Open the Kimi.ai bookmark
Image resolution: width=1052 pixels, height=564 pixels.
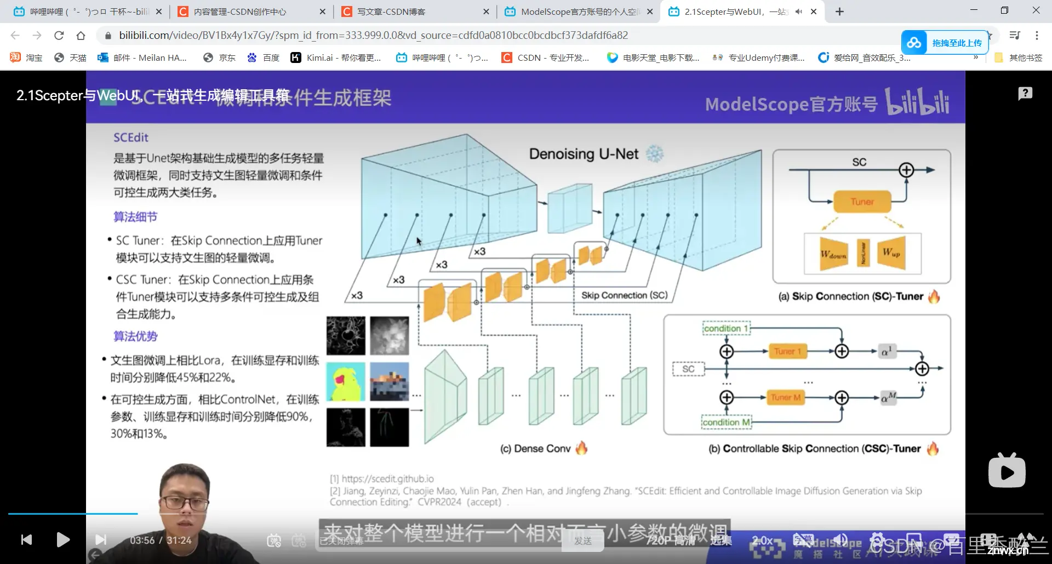point(335,57)
